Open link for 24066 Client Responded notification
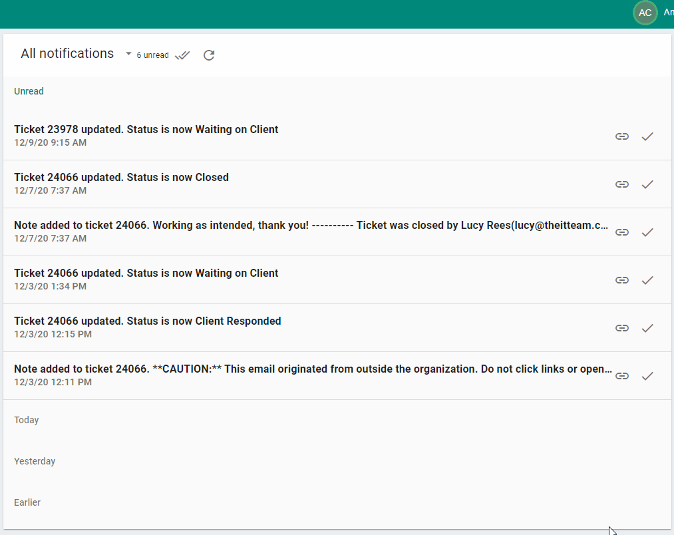674x535 pixels. click(622, 328)
